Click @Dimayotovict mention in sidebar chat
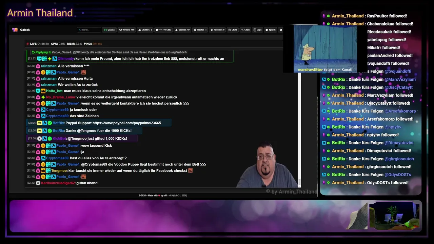This screenshot has height=244, width=434. pos(399,143)
